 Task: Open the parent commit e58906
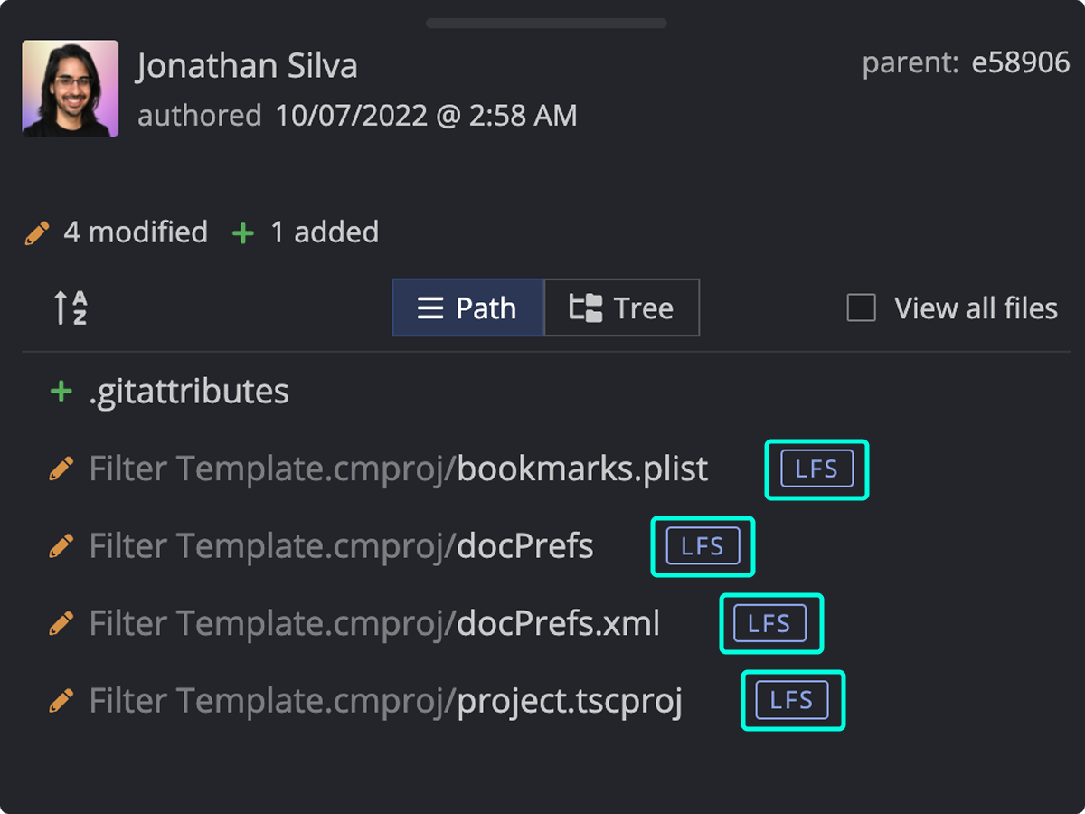point(1021,62)
